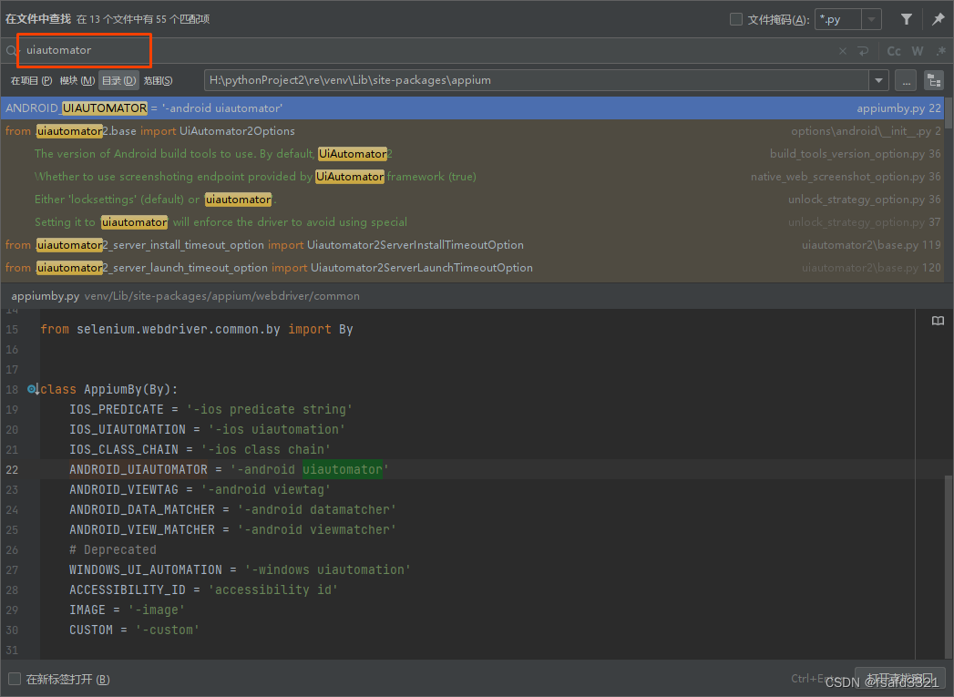Image resolution: width=954 pixels, height=697 pixels.
Task: Enable case-sensitive matching with Cc
Action: click(893, 51)
